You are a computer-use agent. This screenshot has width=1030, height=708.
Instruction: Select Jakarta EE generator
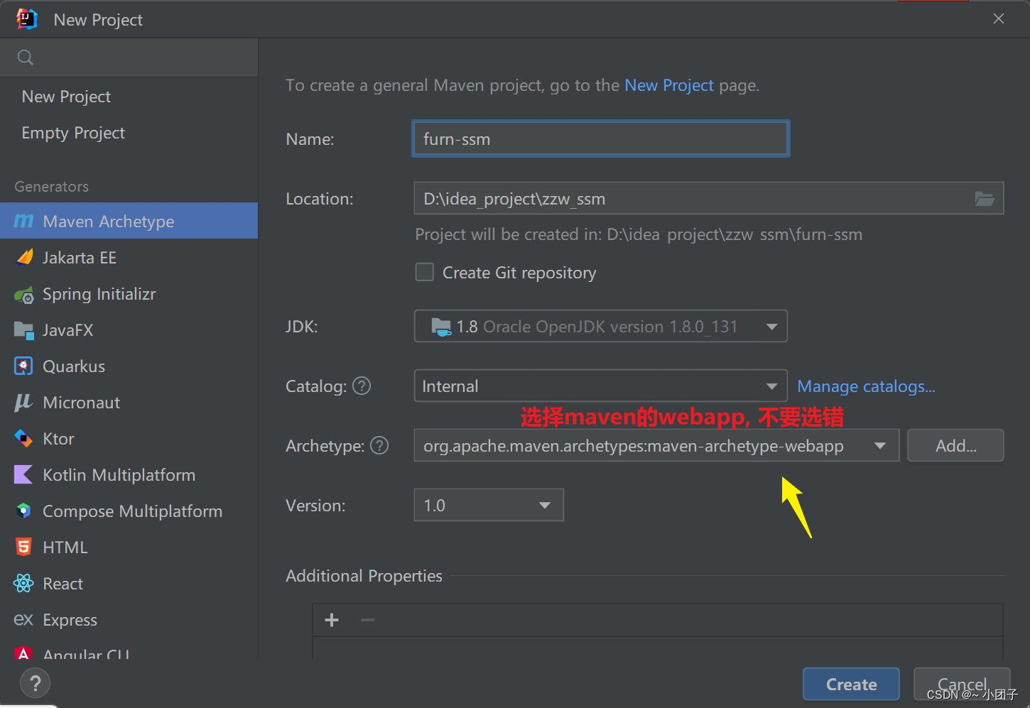pos(129,257)
